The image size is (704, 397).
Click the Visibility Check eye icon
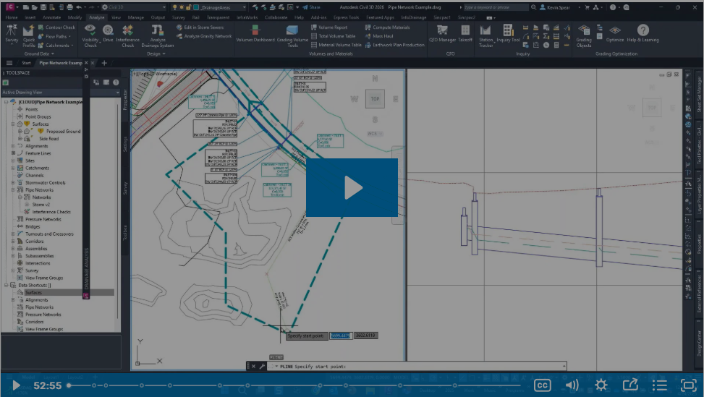90,30
